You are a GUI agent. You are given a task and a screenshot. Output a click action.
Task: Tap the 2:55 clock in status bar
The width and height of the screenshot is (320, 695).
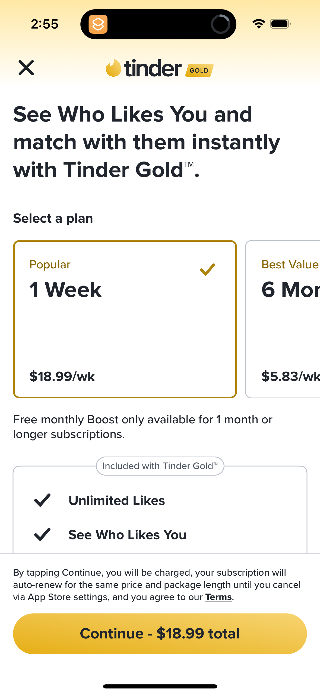click(45, 24)
